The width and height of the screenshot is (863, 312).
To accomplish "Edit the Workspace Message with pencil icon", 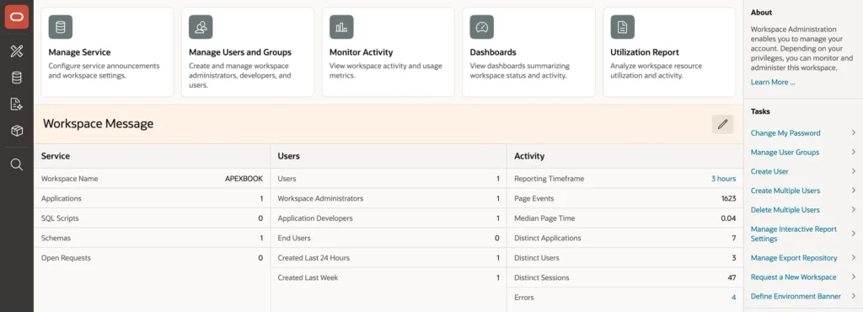I will (x=722, y=124).
